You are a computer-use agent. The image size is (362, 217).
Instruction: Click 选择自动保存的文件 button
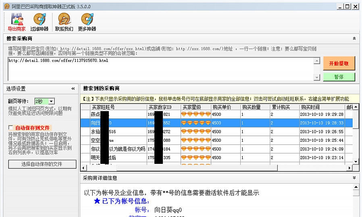click(42, 164)
